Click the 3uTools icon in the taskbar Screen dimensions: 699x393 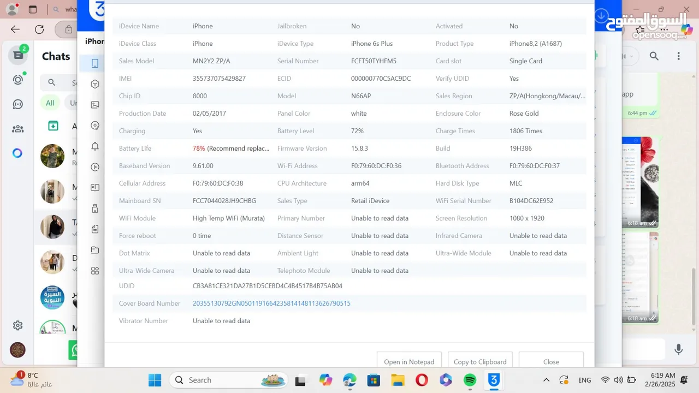point(494,380)
